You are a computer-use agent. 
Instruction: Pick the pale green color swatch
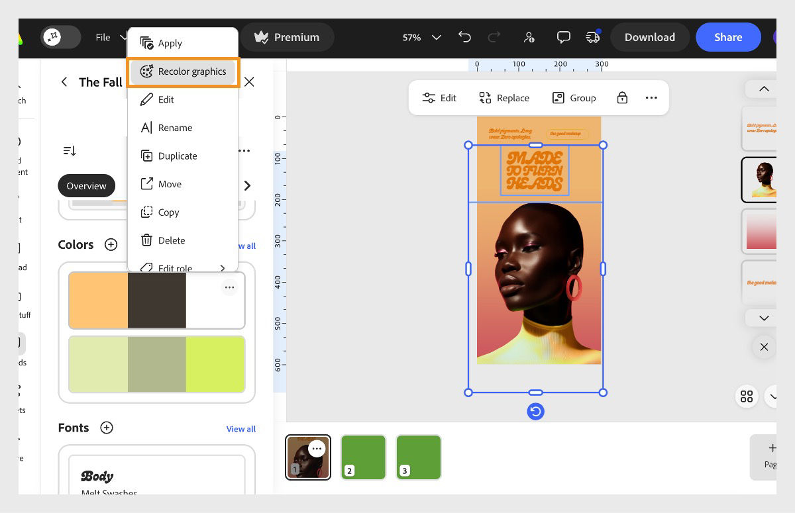point(98,364)
